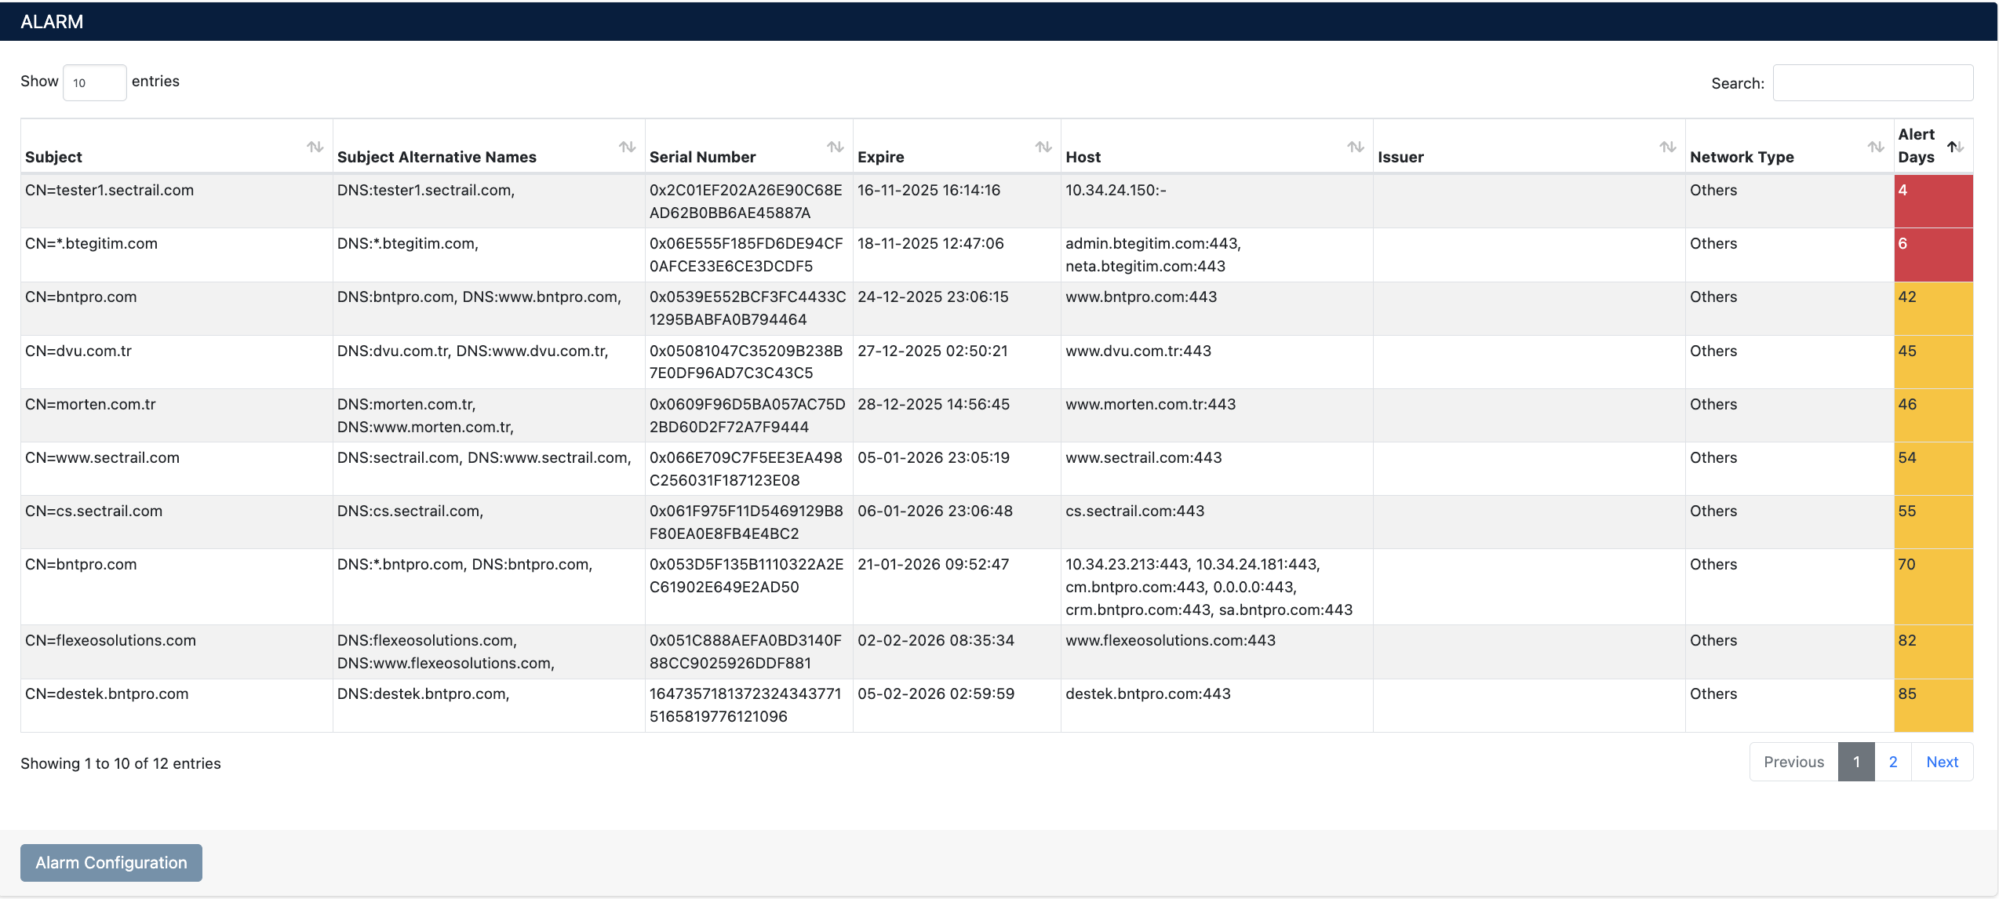This screenshot has width=1999, height=899.
Task: Click the Expire column header text
Action: click(880, 157)
